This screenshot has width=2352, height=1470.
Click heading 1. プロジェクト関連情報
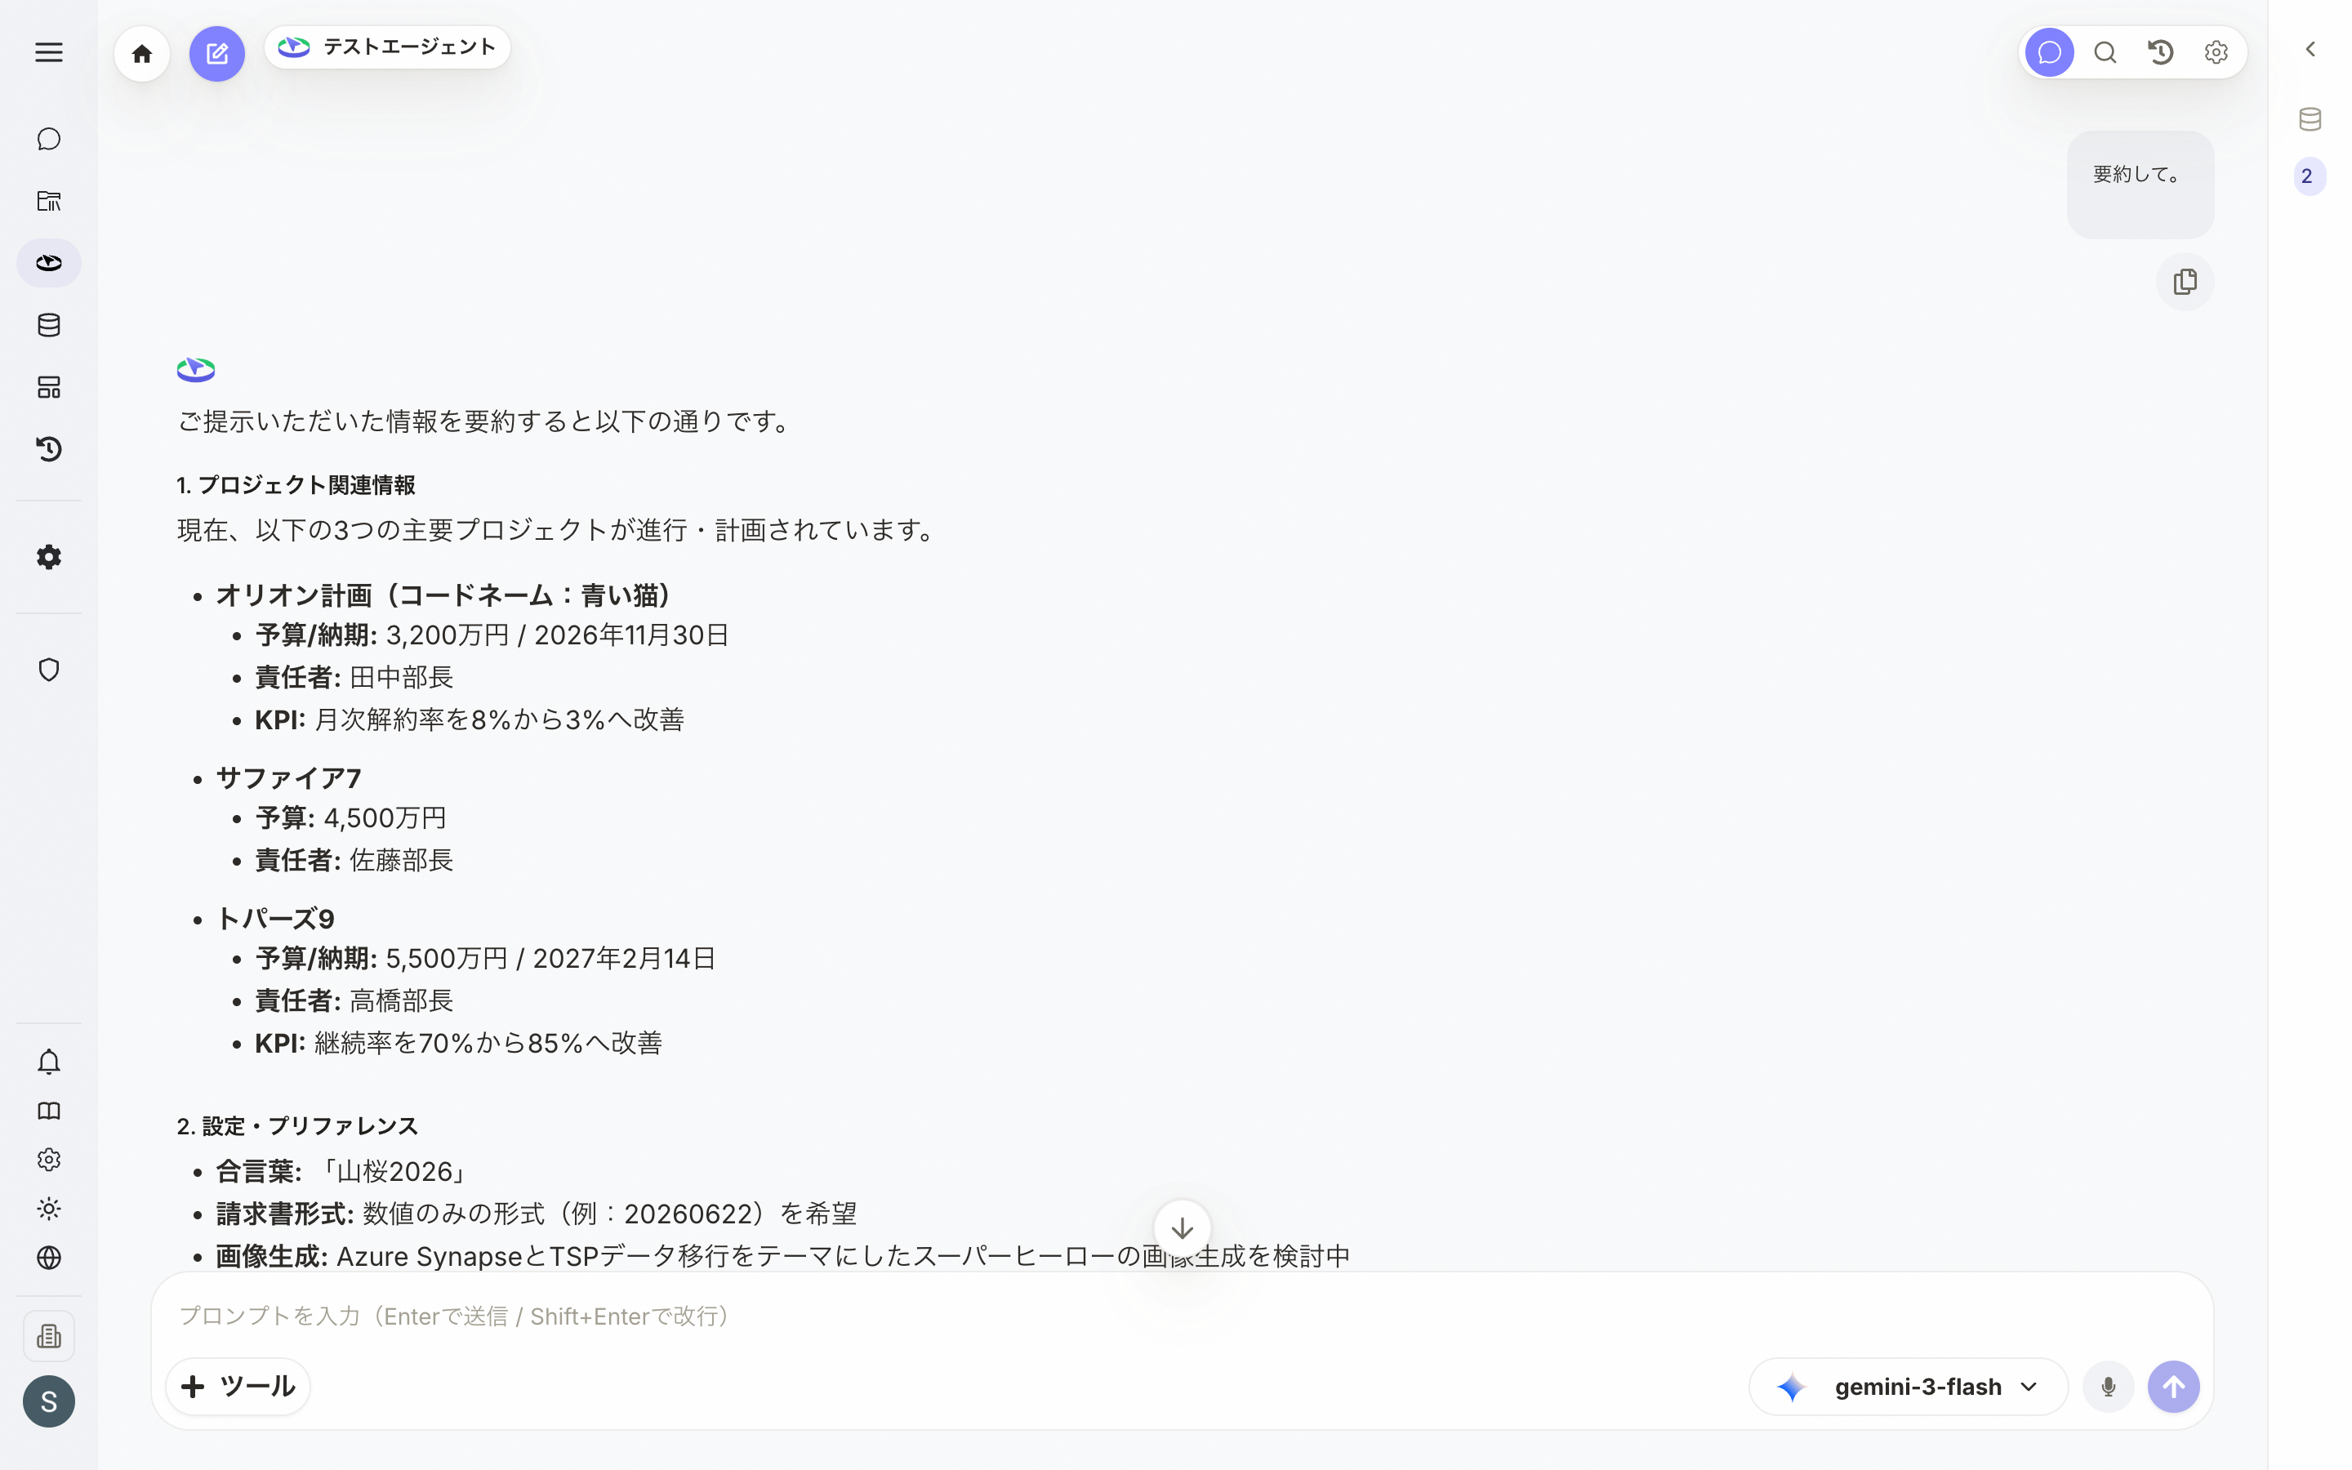(296, 485)
